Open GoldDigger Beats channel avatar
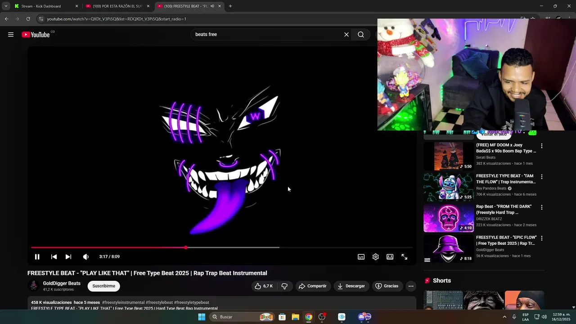This screenshot has height=324, width=576. click(34, 286)
